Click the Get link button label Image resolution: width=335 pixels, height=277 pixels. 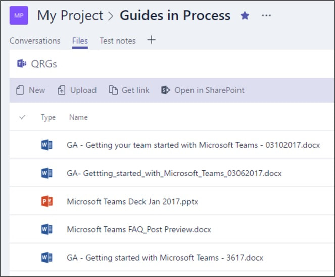tap(135, 90)
